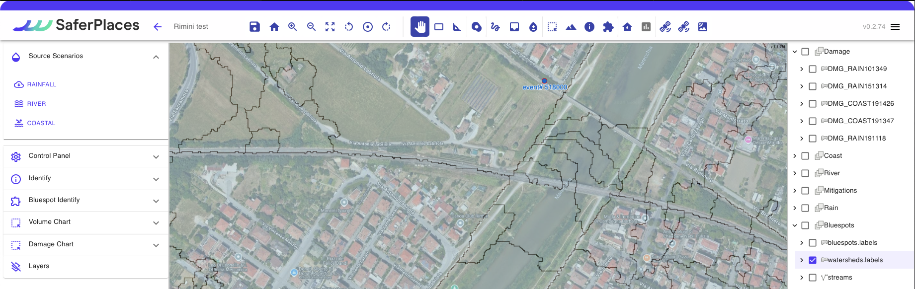This screenshot has height=289, width=915.
Task: Select the COASTAL scenario
Action: click(41, 123)
